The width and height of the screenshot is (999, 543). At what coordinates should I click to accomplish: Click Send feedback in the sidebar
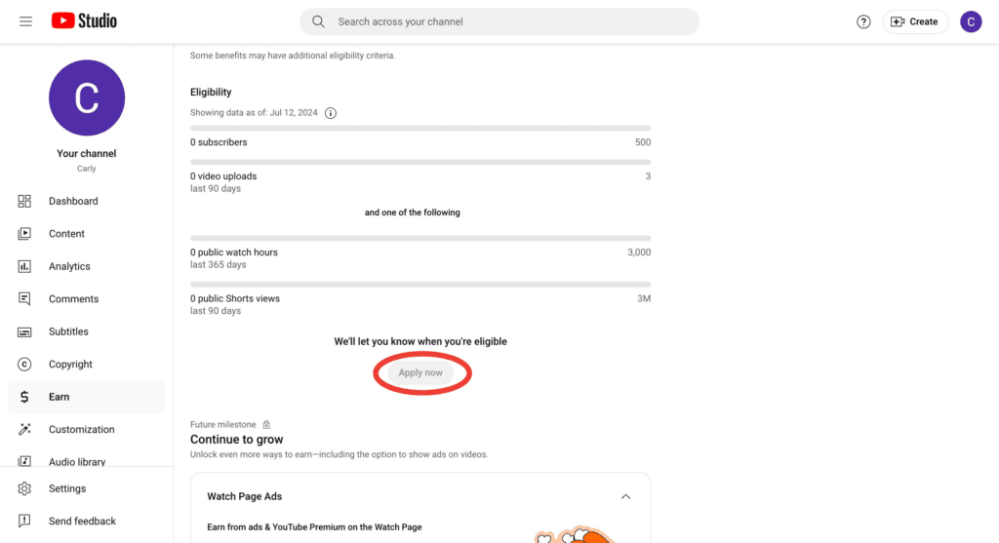pos(82,522)
